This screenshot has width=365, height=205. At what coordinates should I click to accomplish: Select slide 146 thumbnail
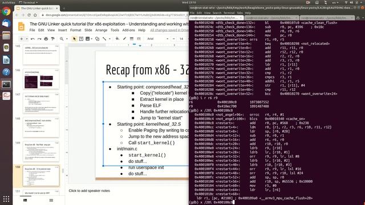point(41,79)
